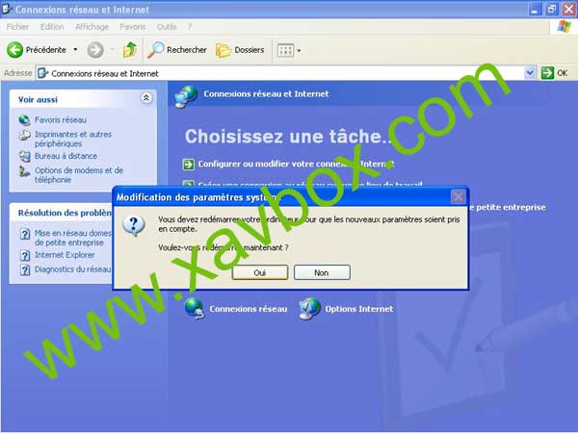The image size is (578, 433).
Task: Click arrow icon beside Configurer ou modifier
Action: point(189,164)
